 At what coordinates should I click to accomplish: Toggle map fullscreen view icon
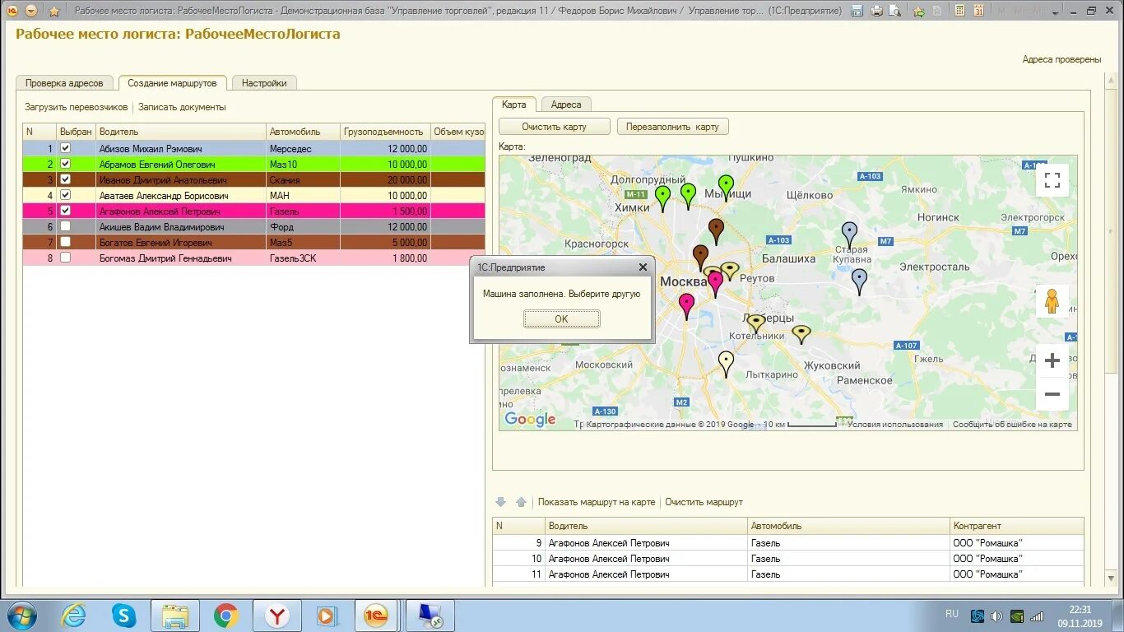pos(1052,180)
